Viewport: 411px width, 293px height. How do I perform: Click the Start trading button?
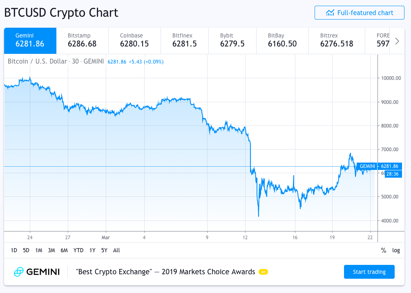[369, 272]
